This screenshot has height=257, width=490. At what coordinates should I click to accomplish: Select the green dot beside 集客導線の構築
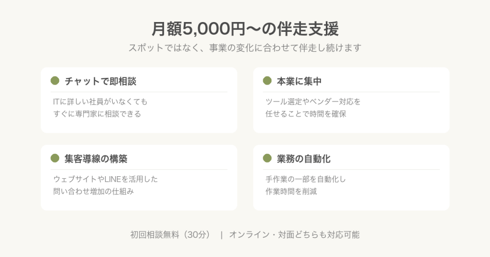[55, 158]
